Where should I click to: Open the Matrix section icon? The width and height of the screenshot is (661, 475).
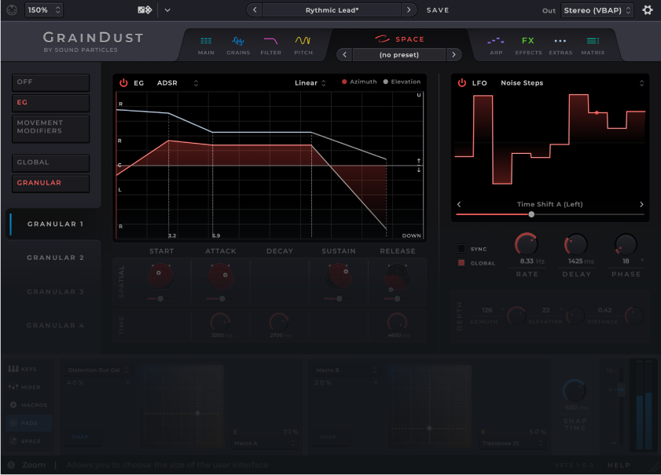pyautogui.click(x=593, y=44)
